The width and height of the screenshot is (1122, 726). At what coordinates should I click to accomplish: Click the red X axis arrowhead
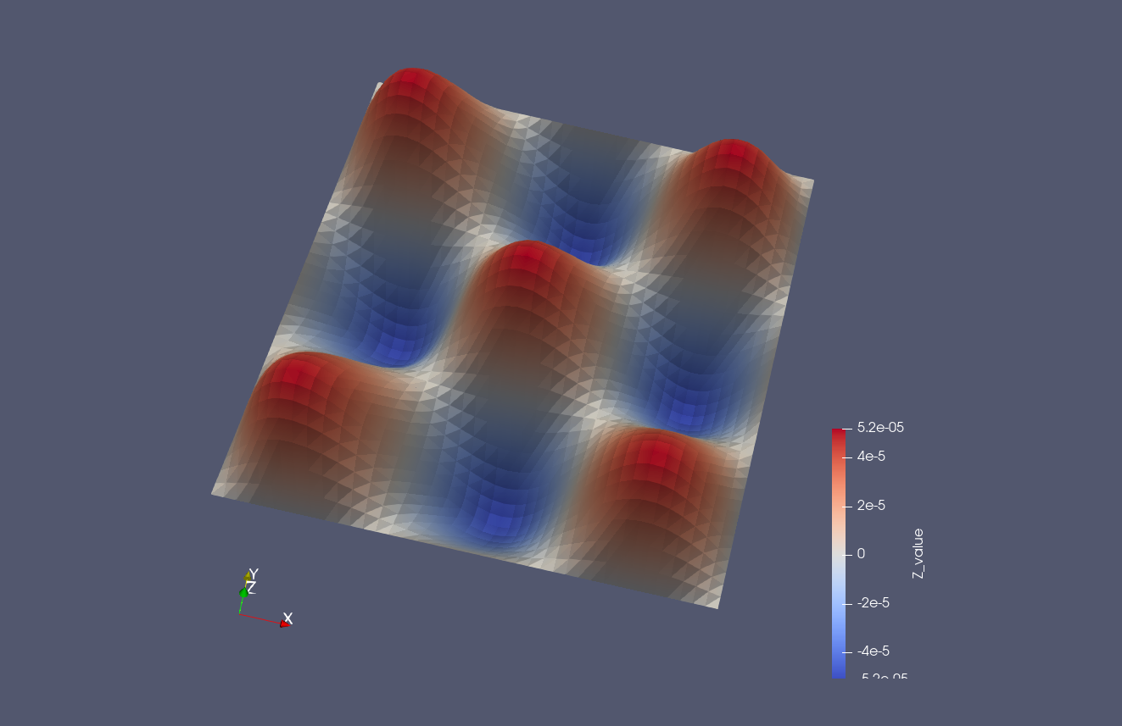(x=284, y=623)
